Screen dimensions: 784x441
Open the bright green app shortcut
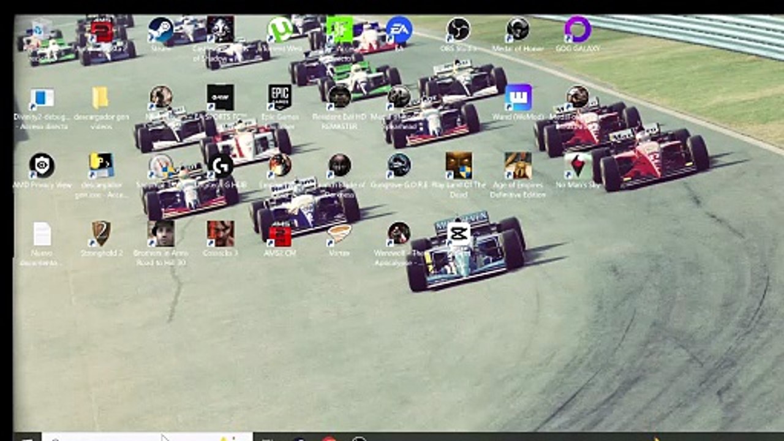coord(339,29)
